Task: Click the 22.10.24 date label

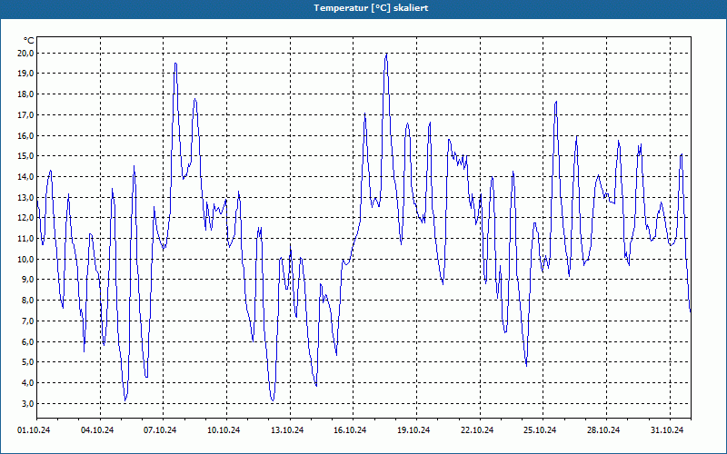Action: (477, 430)
